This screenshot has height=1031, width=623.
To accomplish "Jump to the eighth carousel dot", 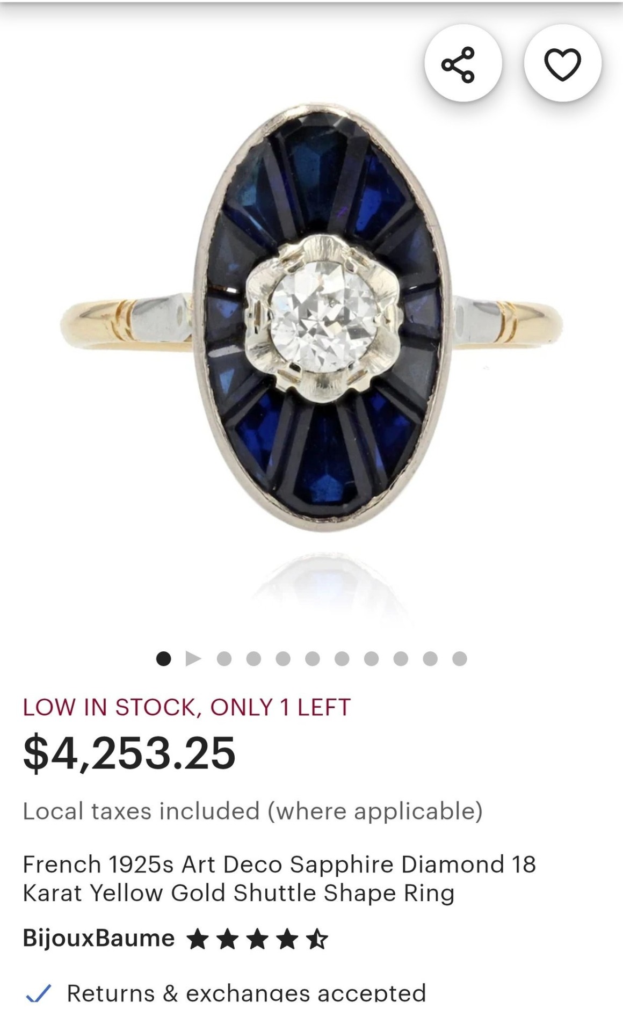I will pos(371,658).
